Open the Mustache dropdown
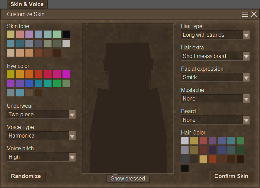 215,99
